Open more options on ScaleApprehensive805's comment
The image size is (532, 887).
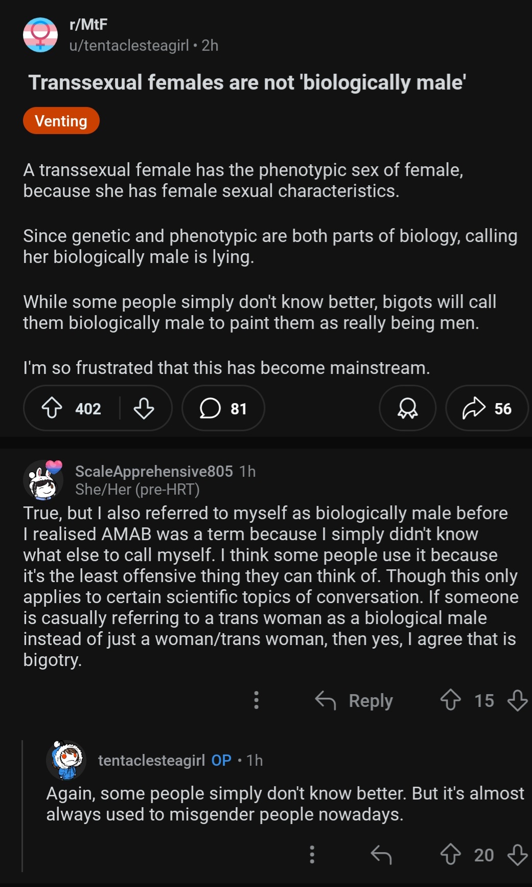(x=257, y=700)
